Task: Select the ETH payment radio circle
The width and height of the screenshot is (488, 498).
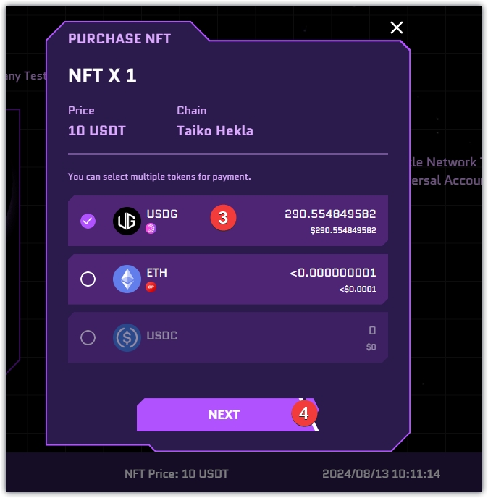Action: pyautogui.click(x=88, y=279)
